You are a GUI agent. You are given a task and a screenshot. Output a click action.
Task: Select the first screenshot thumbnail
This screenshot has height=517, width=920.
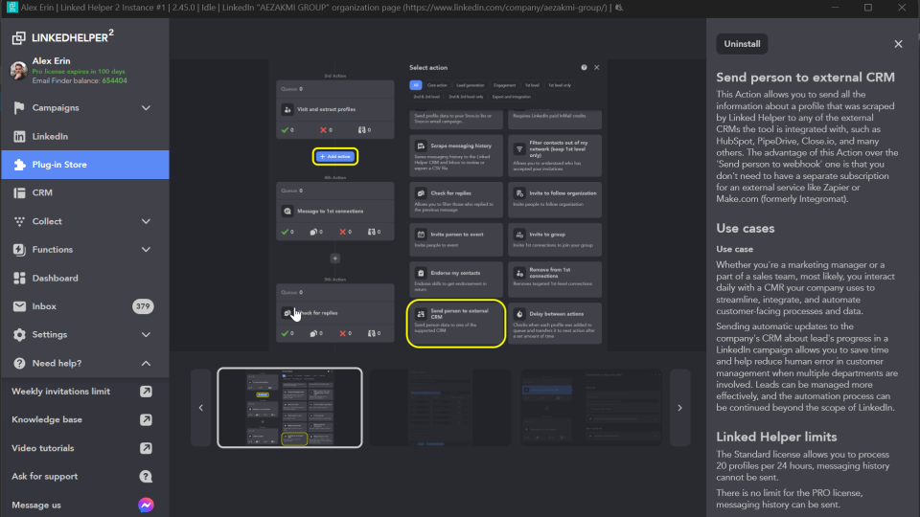289,408
